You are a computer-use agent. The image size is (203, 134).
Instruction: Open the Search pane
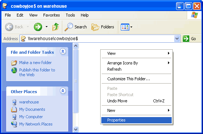coord(76,27)
